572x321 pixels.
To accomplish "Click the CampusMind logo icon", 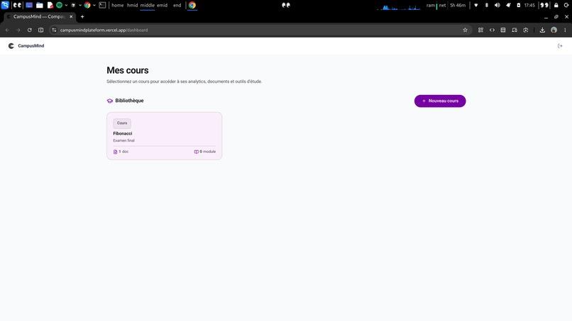I will (11, 46).
